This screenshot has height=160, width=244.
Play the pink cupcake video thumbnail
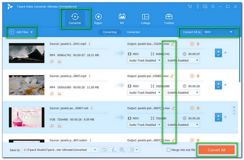coord(27,117)
